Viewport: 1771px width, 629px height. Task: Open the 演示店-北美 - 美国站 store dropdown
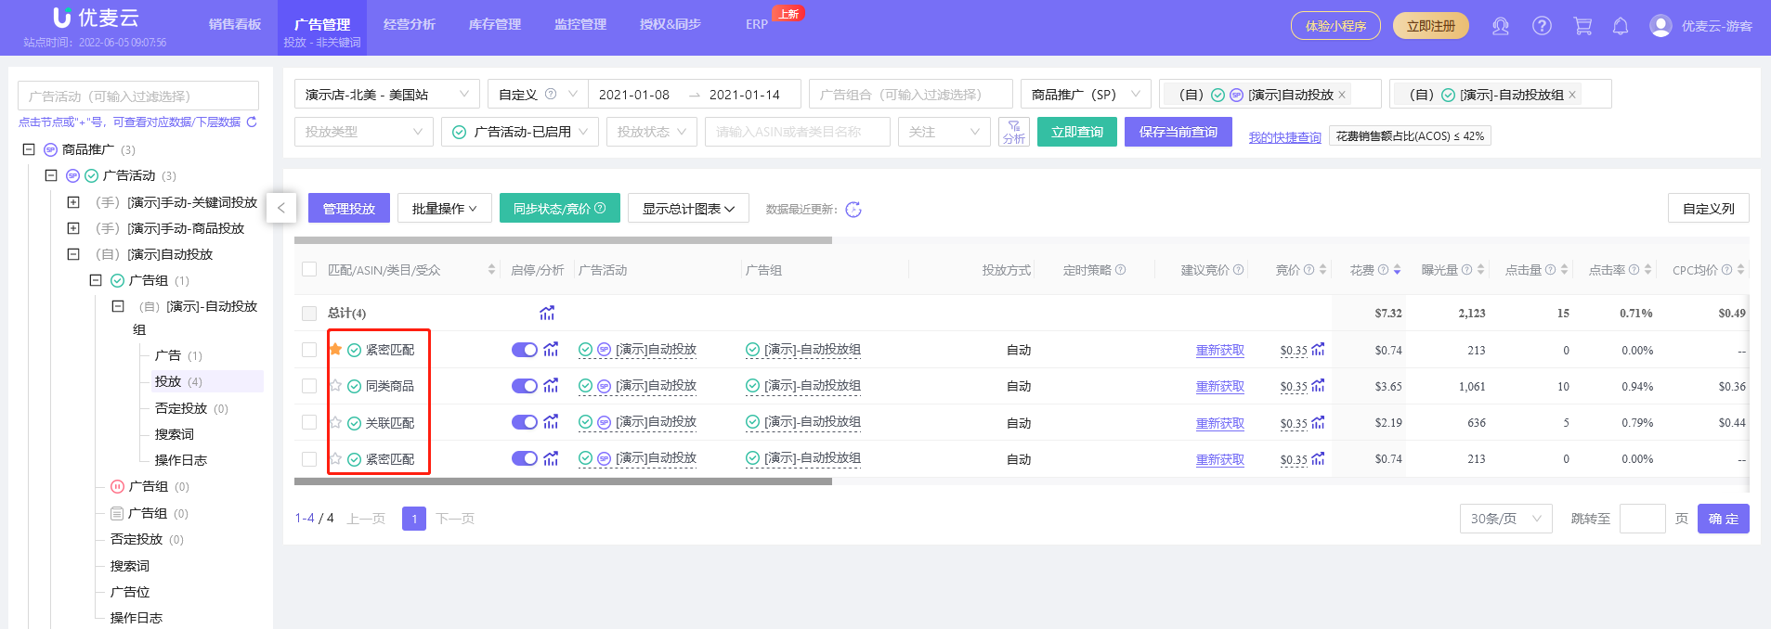387,94
